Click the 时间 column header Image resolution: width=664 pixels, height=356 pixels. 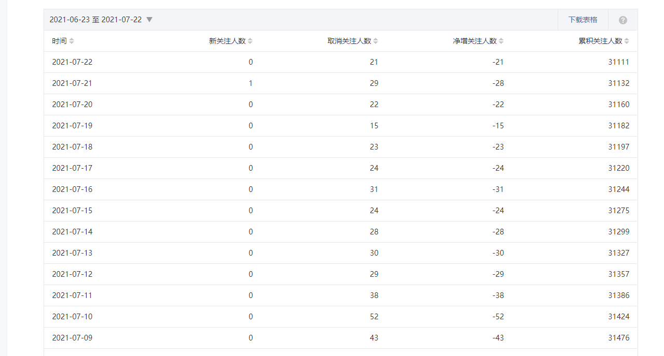pyautogui.click(x=59, y=41)
